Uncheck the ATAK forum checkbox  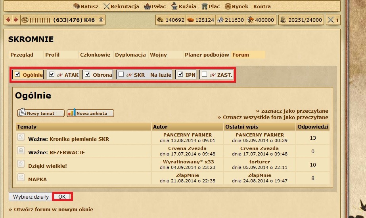(52, 74)
